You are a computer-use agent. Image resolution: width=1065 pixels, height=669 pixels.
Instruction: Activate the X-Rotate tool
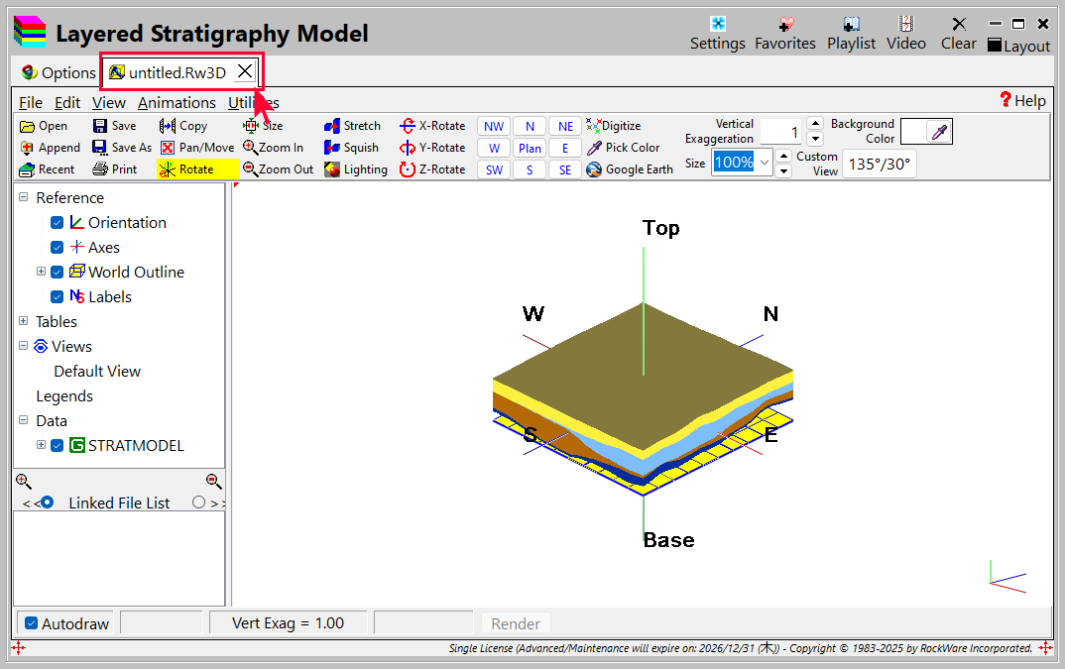pos(431,126)
